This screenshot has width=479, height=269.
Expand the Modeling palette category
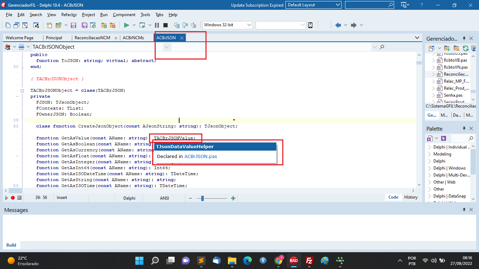click(430, 154)
